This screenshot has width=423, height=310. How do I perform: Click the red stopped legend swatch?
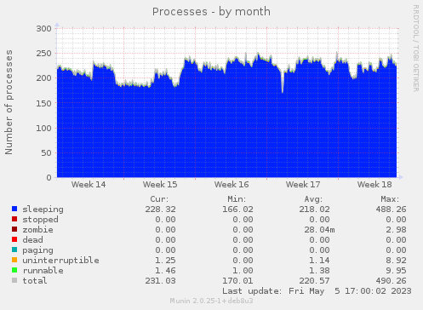point(14,219)
